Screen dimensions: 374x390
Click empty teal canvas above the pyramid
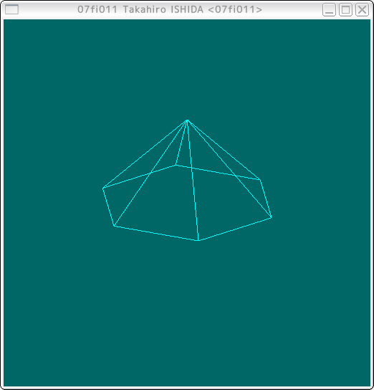coord(187,70)
